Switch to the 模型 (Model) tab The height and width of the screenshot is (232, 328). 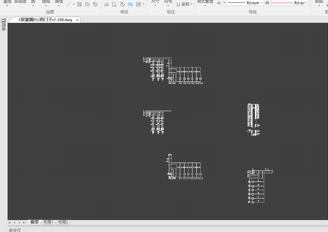(x=35, y=222)
